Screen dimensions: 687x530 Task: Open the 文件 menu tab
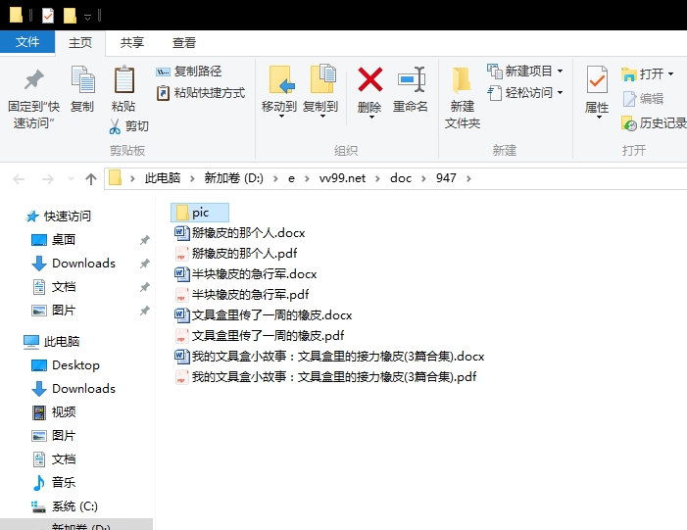27,42
